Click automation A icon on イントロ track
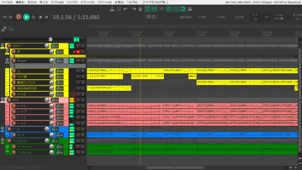This screenshot has width=302, height=170. tap(14, 94)
